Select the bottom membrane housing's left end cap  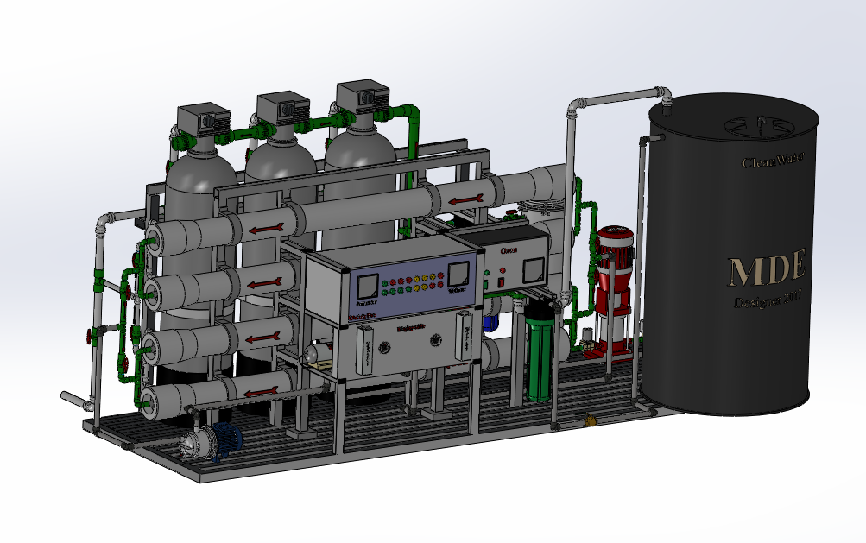click(x=148, y=403)
